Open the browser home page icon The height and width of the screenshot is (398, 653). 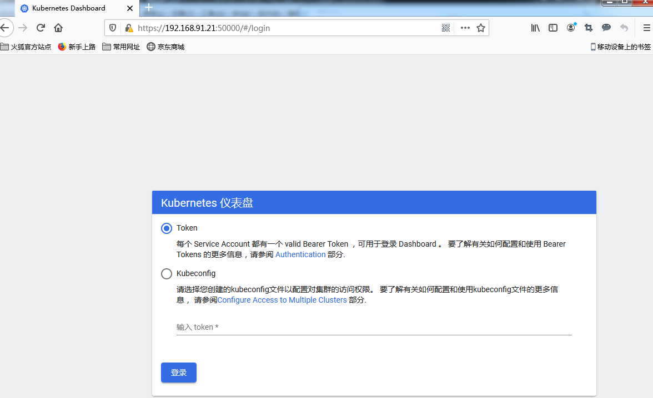pyautogui.click(x=58, y=28)
